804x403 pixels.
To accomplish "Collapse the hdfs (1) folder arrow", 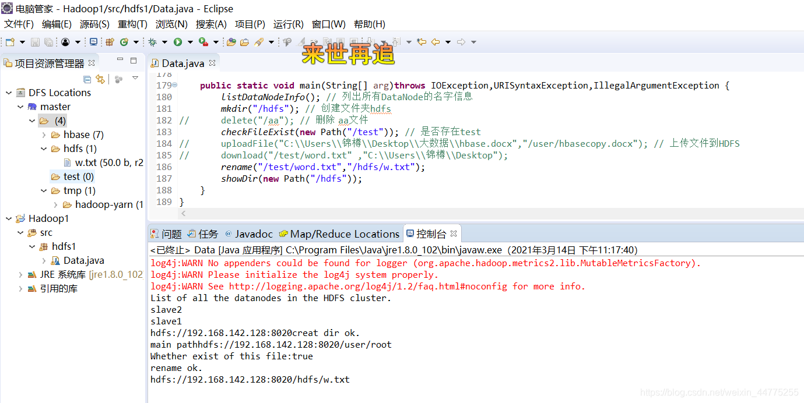I will pos(44,149).
